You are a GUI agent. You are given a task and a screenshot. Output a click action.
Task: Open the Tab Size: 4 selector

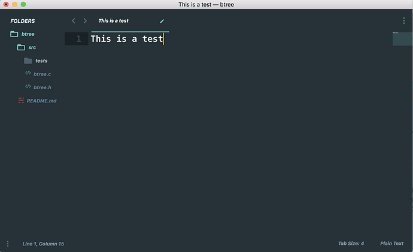[351, 244]
